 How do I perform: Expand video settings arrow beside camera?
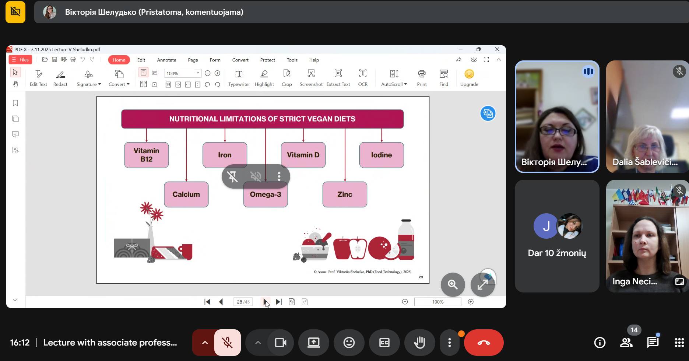click(258, 343)
